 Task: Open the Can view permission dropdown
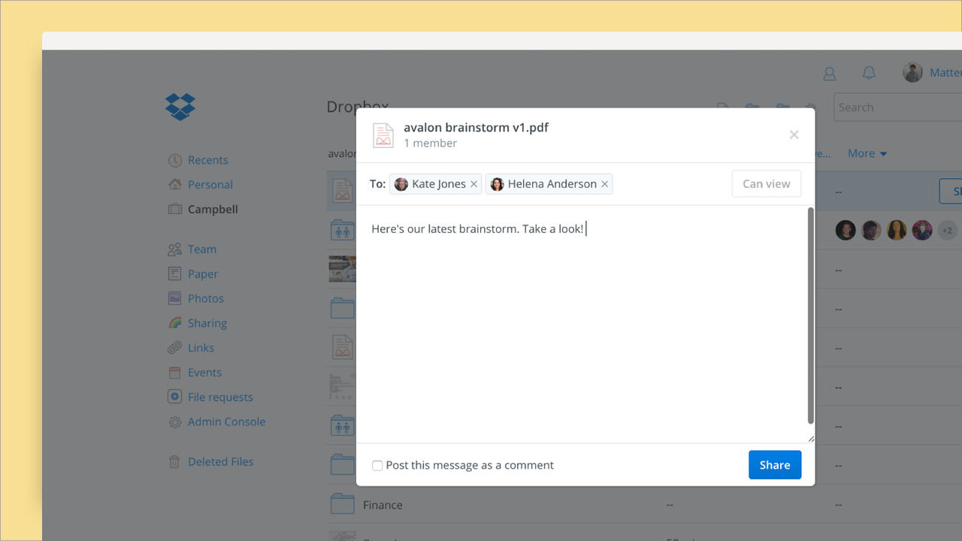click(x=767, y=184)
